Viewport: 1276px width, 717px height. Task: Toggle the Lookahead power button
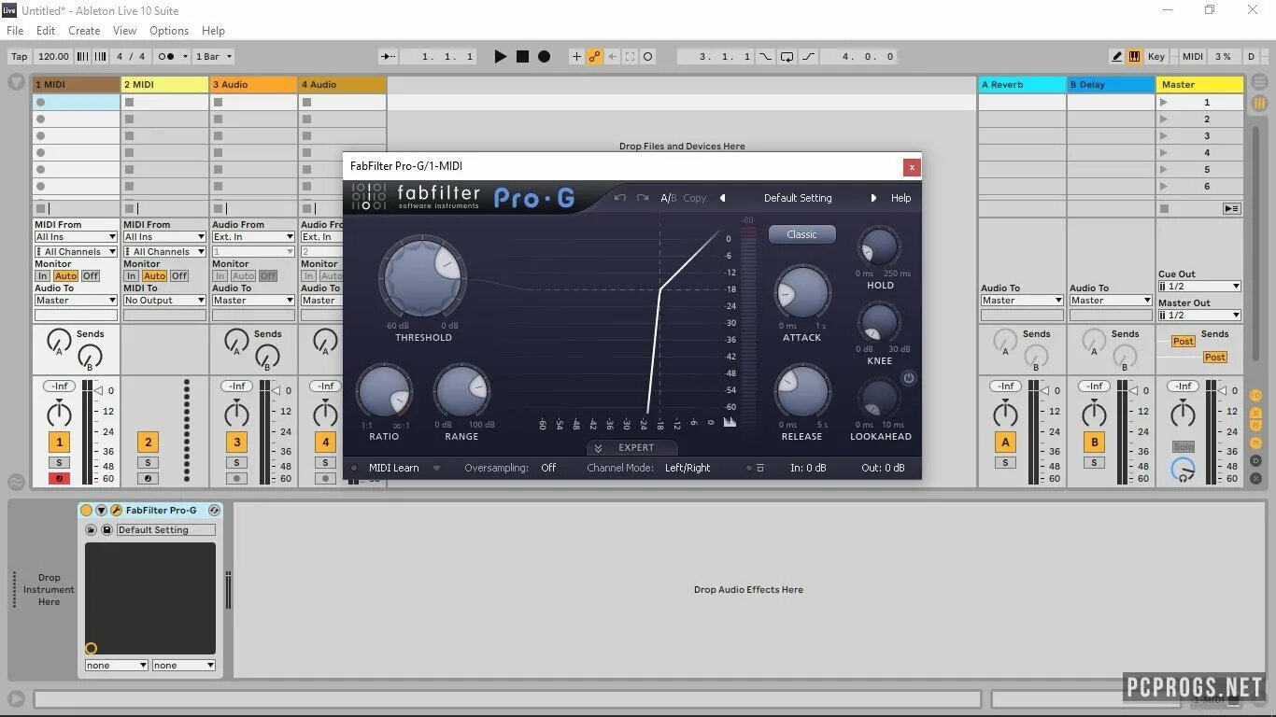click(908, 378)
